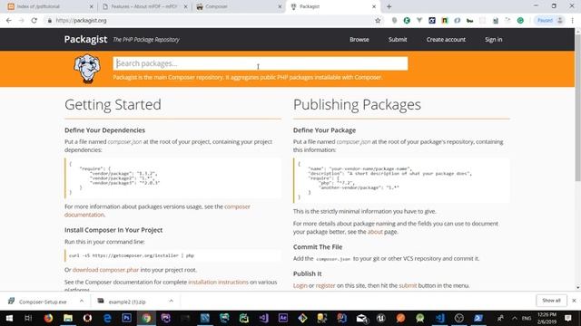Open Task View on the taskbar
The height and width of the screenshot is (326, 581).
coord(28,318)
